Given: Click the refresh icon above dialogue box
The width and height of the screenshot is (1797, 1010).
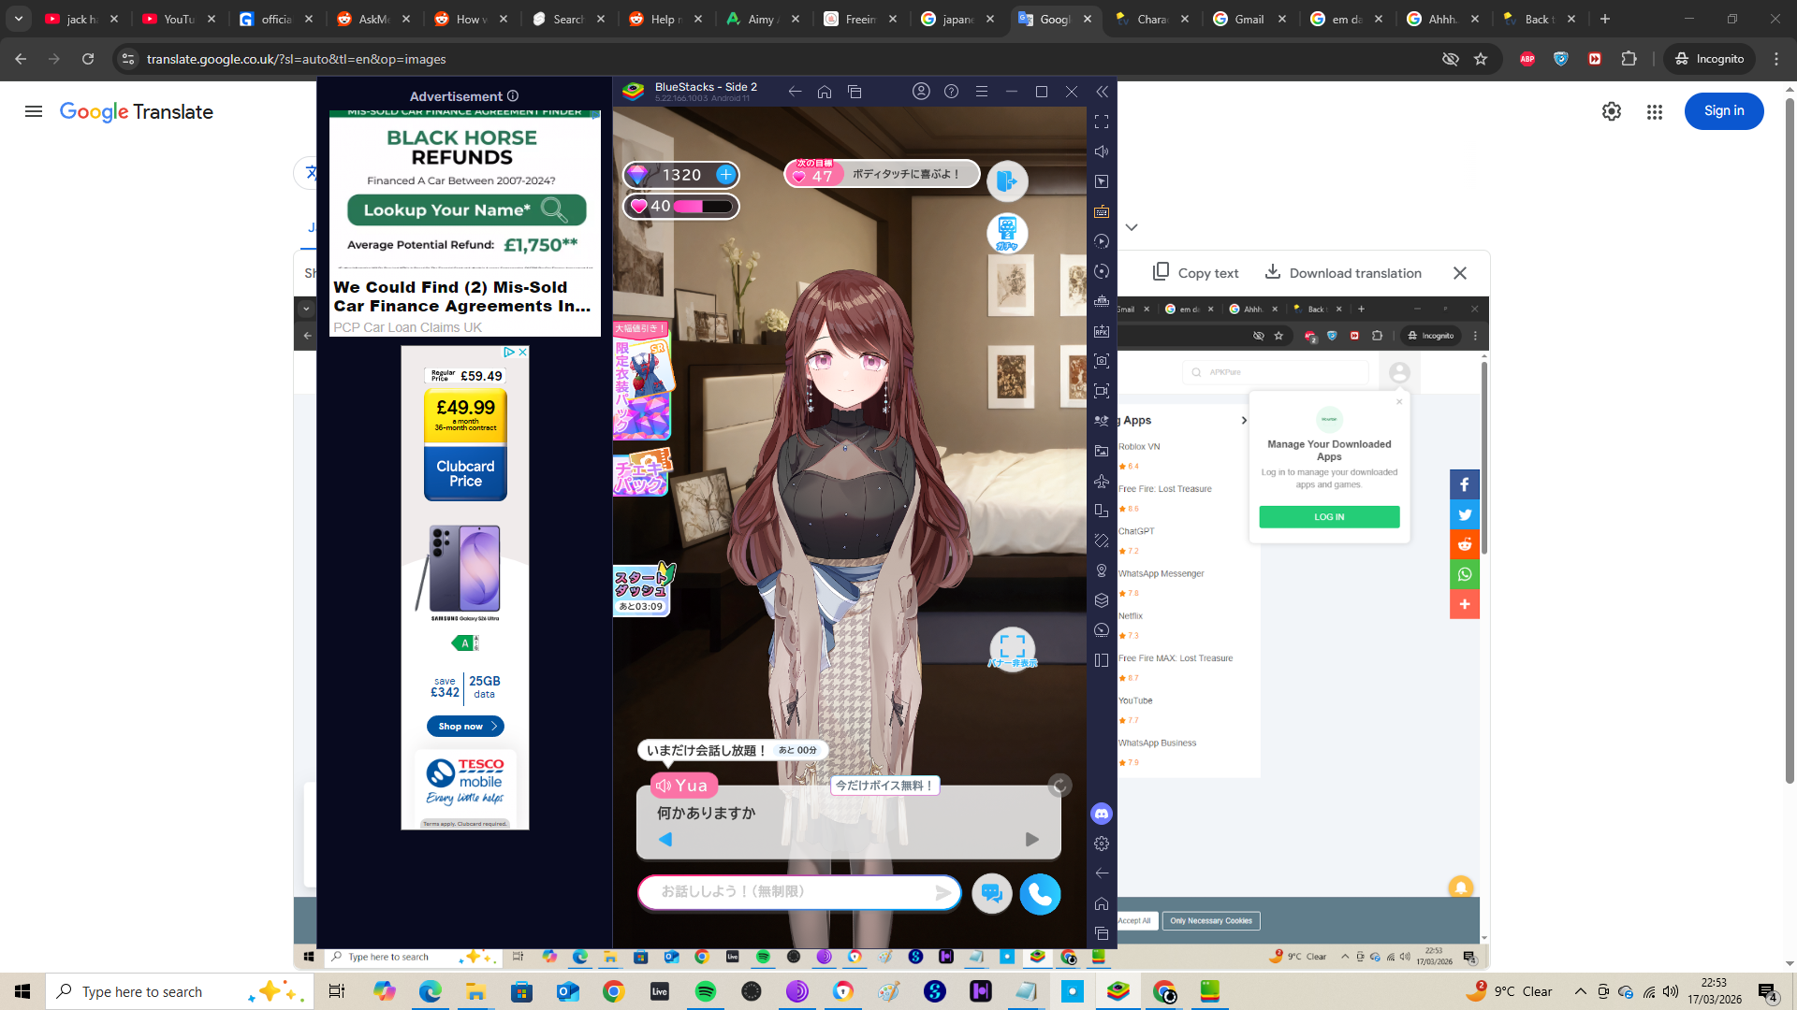Looking at the screenshot, I should pos(1059,786).
